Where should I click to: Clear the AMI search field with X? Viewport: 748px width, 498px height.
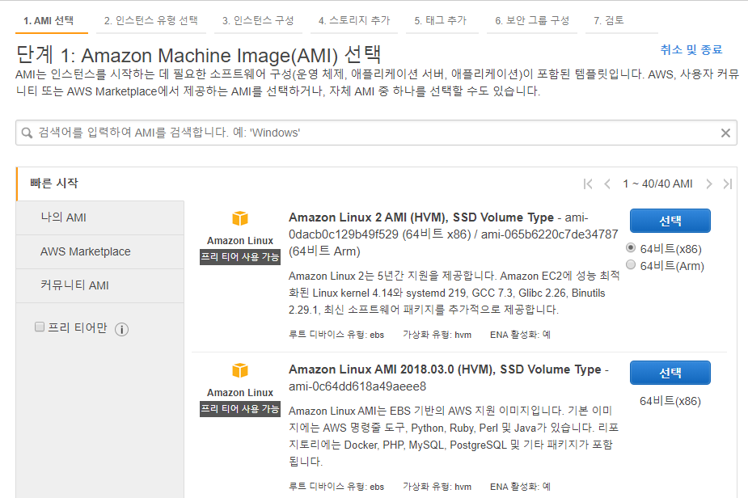point(725,133)
